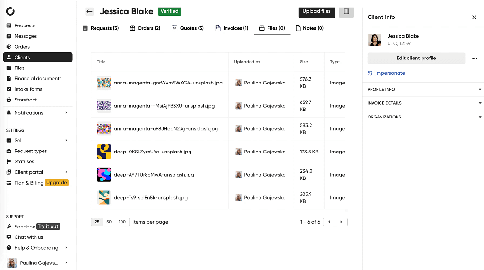The width and height of the screenshot is (484, 270).
Task: Expand Help & Onboarding submenu
Action: (66, 247)
